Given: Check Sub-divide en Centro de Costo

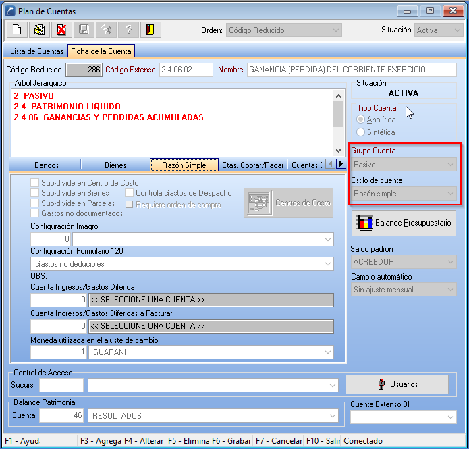Looking at the screenshot, I should click(x=34, y=182).
